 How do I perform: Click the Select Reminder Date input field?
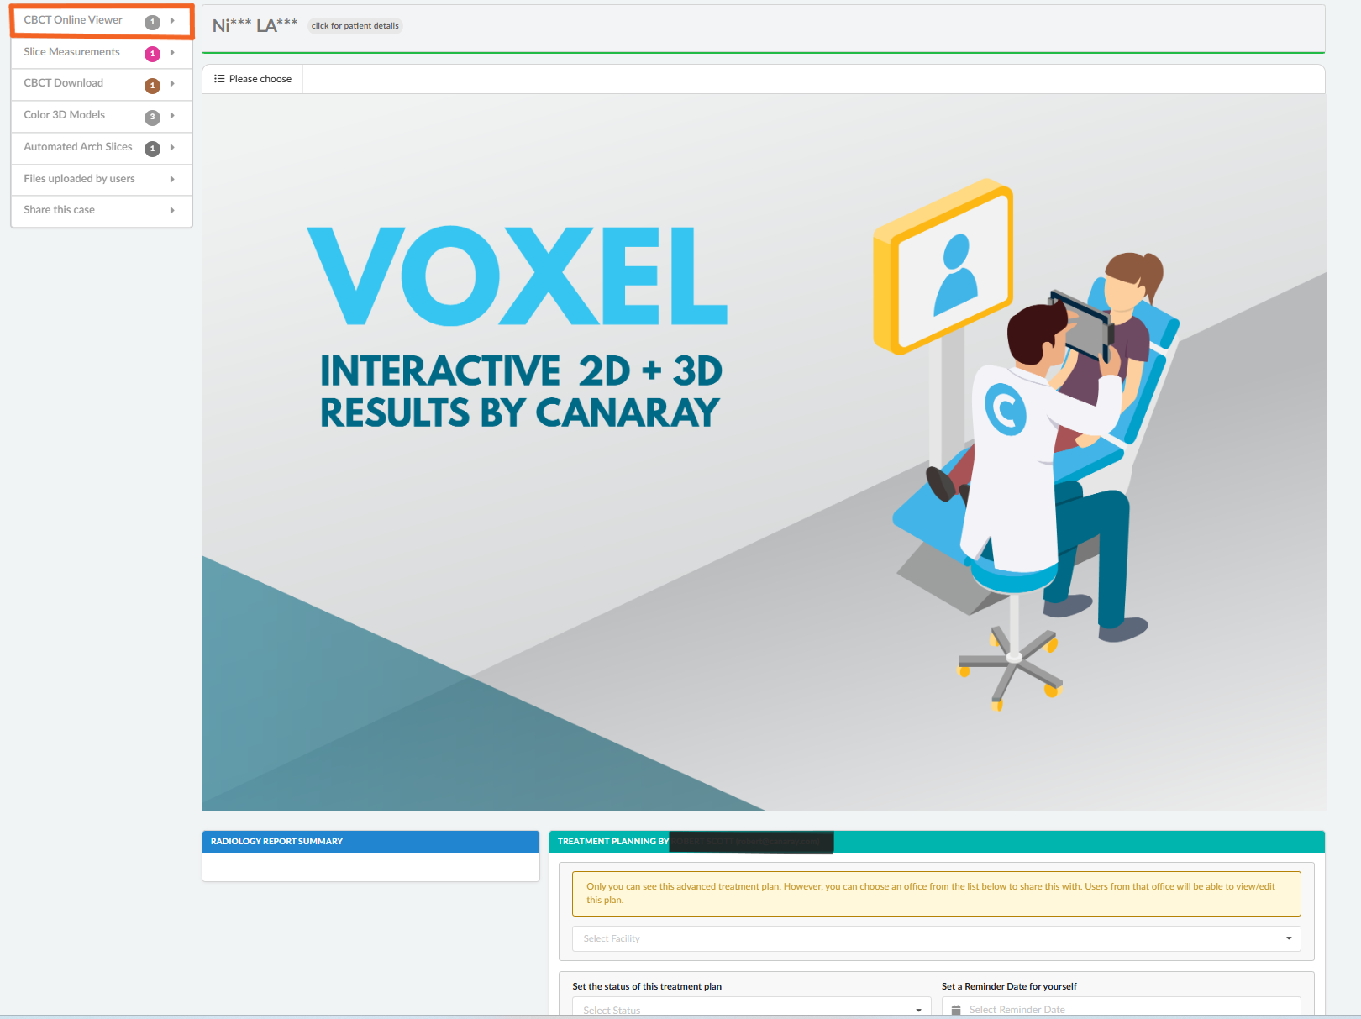tap(1126, 1009)
